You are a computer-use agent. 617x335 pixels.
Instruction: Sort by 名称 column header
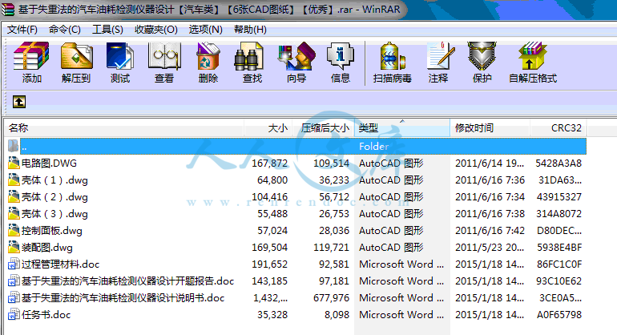click(124, 127)
